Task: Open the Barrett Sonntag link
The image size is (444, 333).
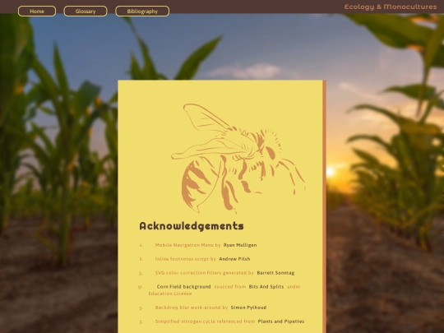Action: pos(275,273)
